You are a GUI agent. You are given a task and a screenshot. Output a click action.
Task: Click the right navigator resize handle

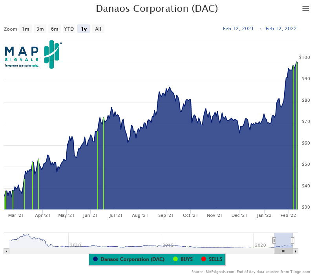click(292, 240)
